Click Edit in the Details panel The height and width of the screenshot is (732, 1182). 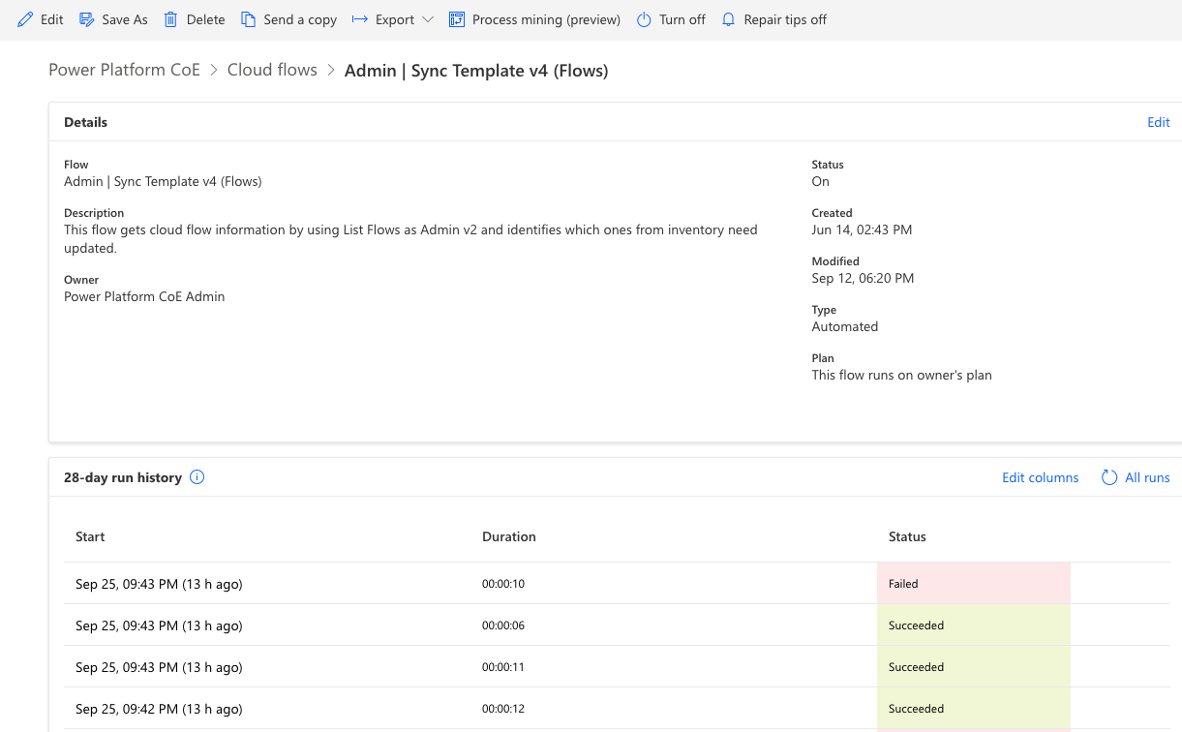click(x=1158, y=121)
